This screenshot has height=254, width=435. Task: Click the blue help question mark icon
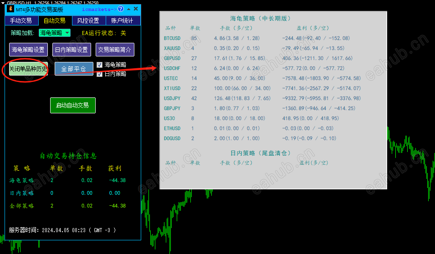pyautogui.click(x=121, y=9)
